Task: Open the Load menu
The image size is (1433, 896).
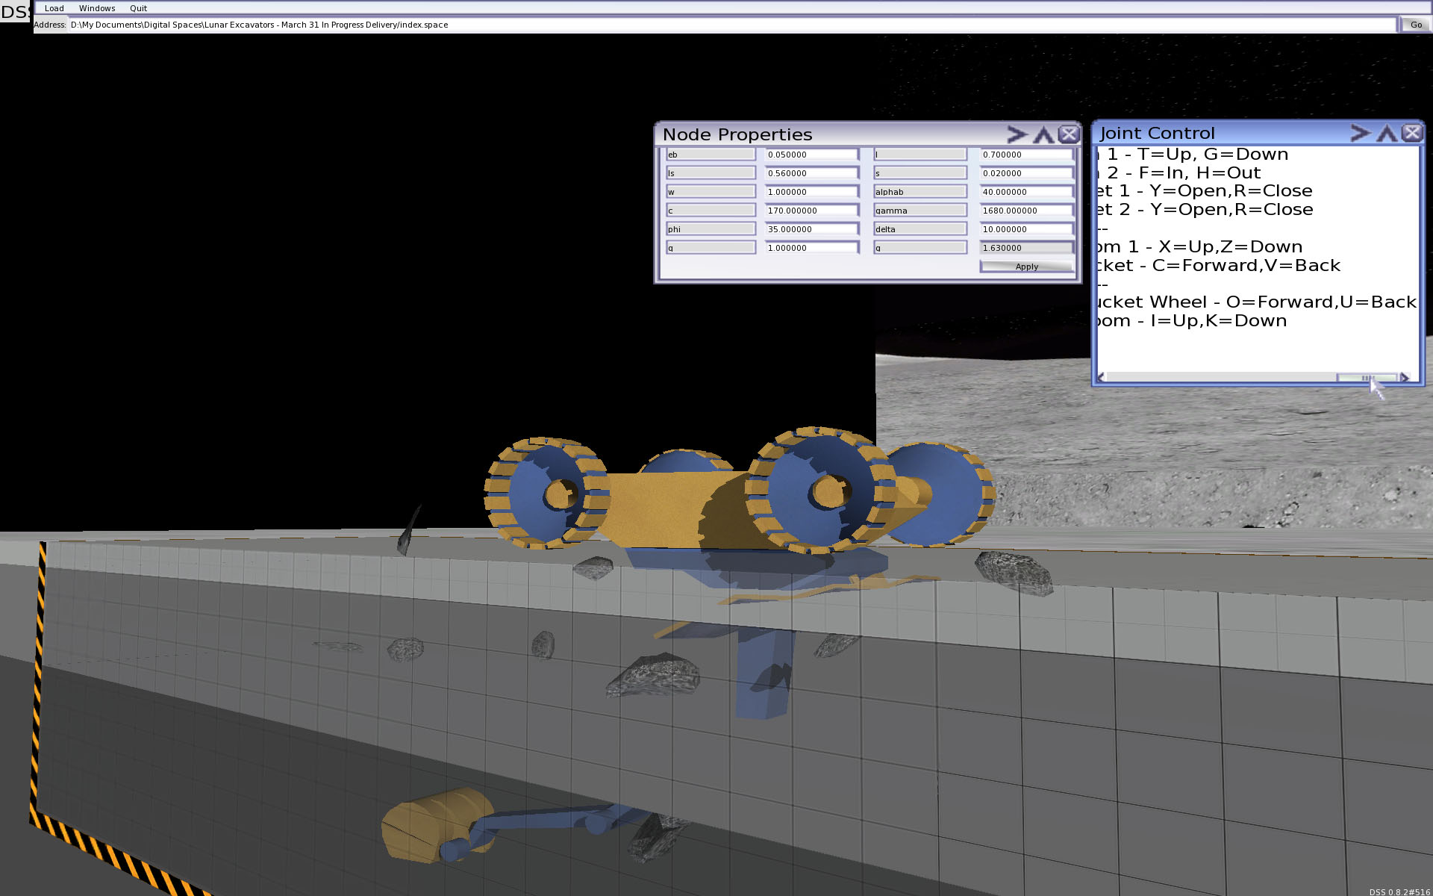Action: (x=54, y=8)
